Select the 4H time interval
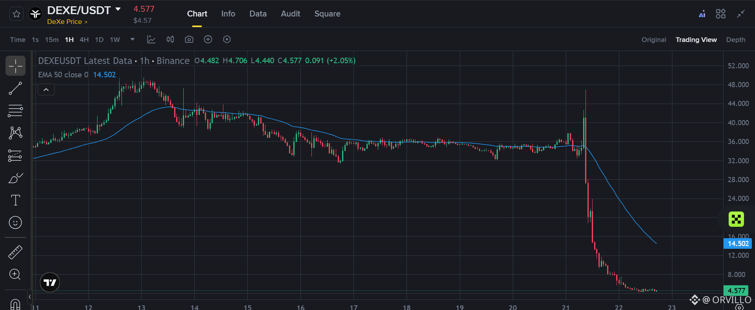This screenshot has height=310, width=755. click(84, 40)
